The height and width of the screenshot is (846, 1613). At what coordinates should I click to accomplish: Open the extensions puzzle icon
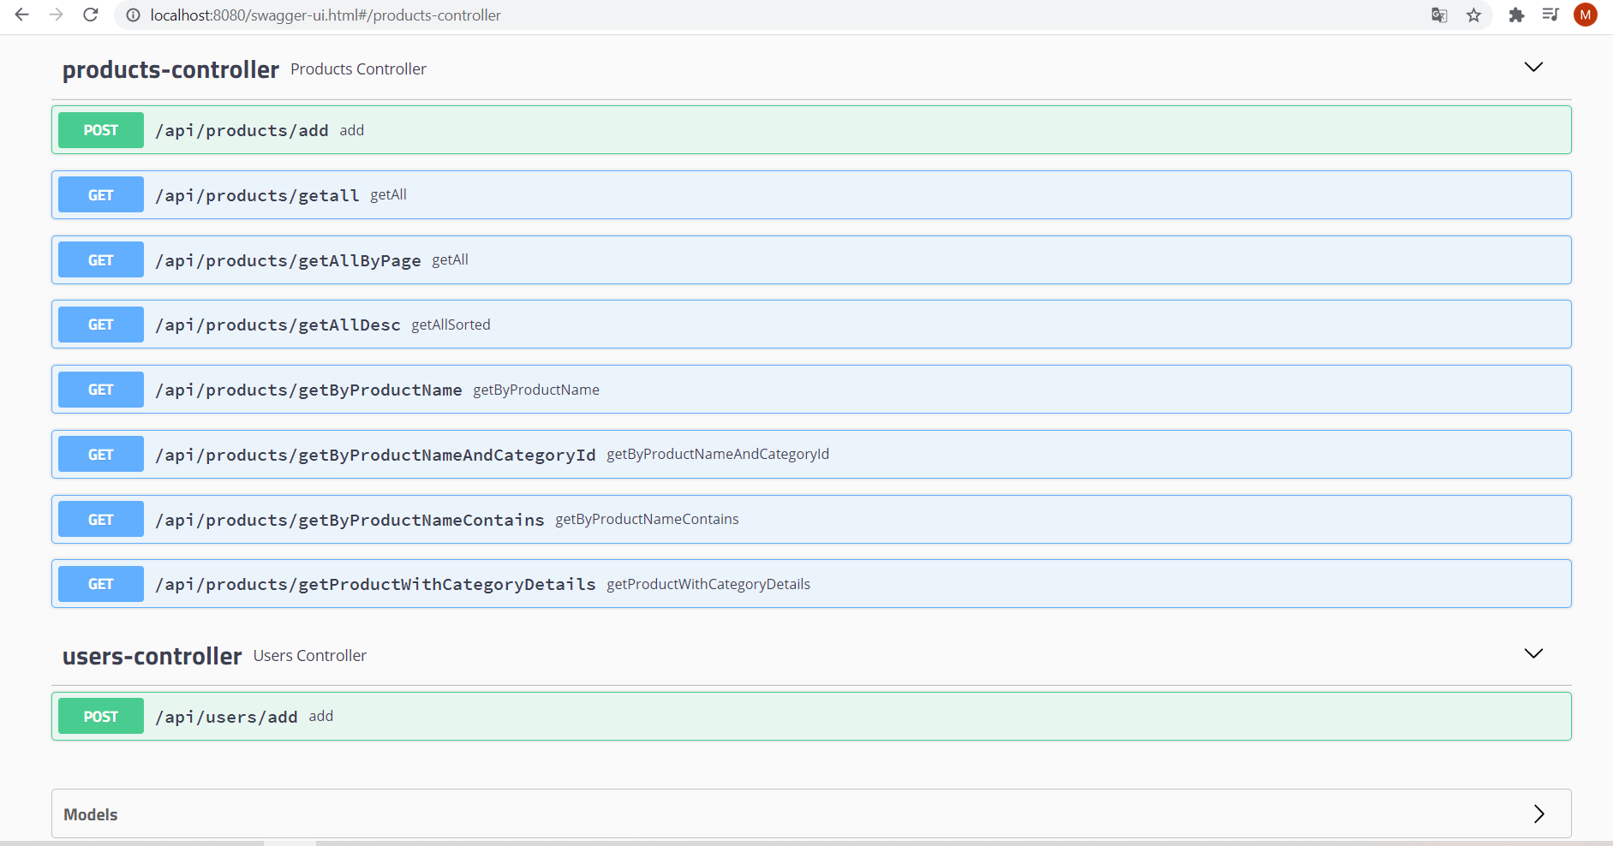[1516, 15]
